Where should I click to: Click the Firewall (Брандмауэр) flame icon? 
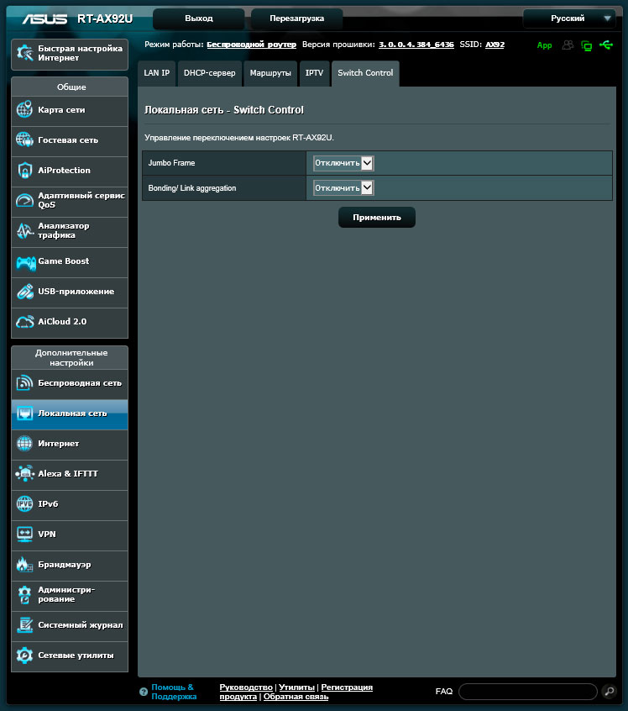coord(24,565)
